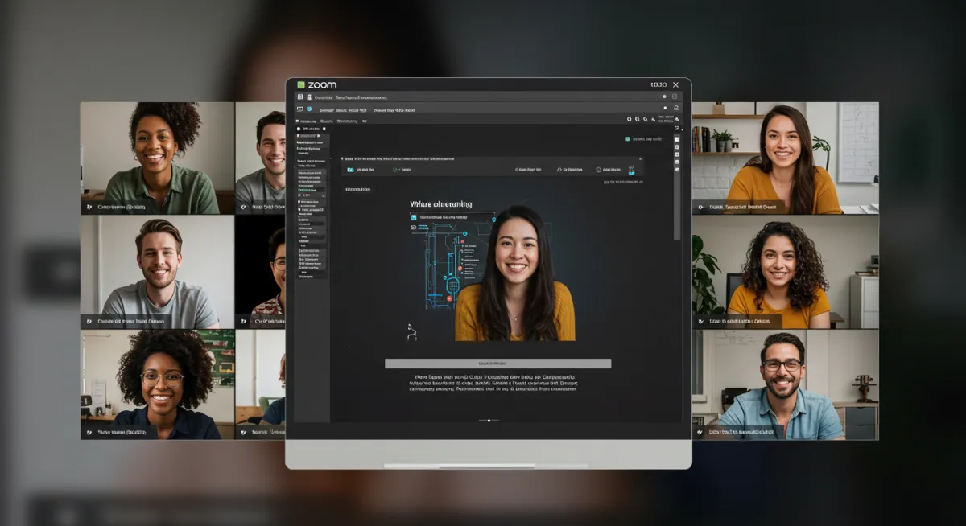966x526 pixels.
Task: Click the mic icon on the straight-haired woman's tile
Action: (700, 207)
